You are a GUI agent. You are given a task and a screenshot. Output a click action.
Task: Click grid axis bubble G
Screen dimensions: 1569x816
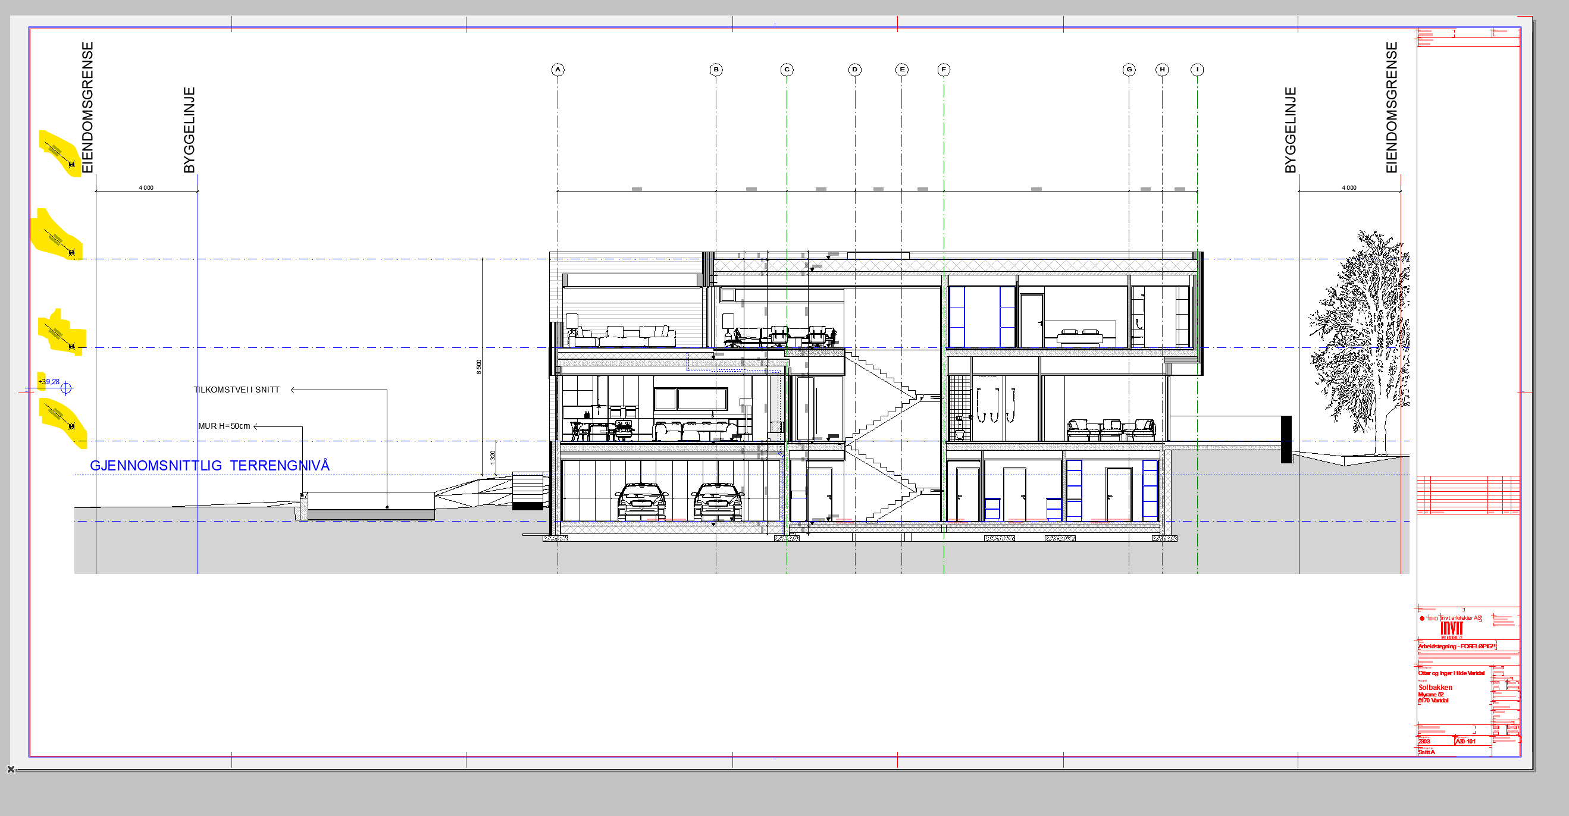1129,70
